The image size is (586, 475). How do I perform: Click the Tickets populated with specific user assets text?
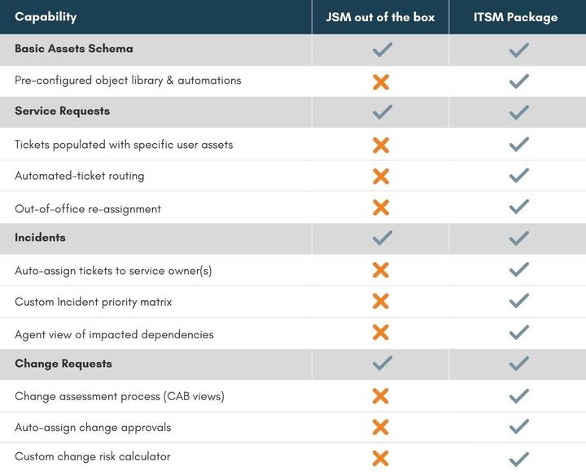click(124, 145)
